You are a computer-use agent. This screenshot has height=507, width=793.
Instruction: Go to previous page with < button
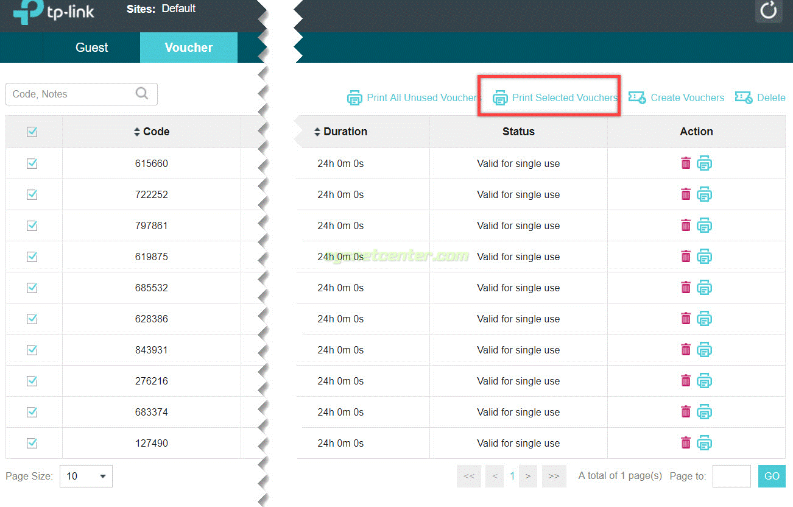point(495,476)
